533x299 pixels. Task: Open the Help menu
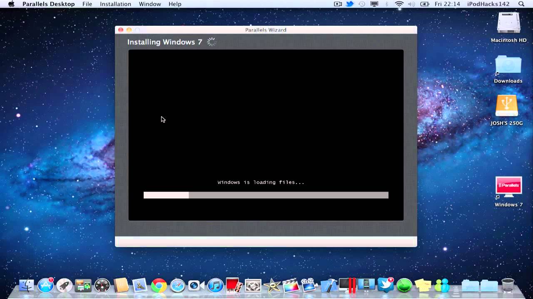(175, 4)
